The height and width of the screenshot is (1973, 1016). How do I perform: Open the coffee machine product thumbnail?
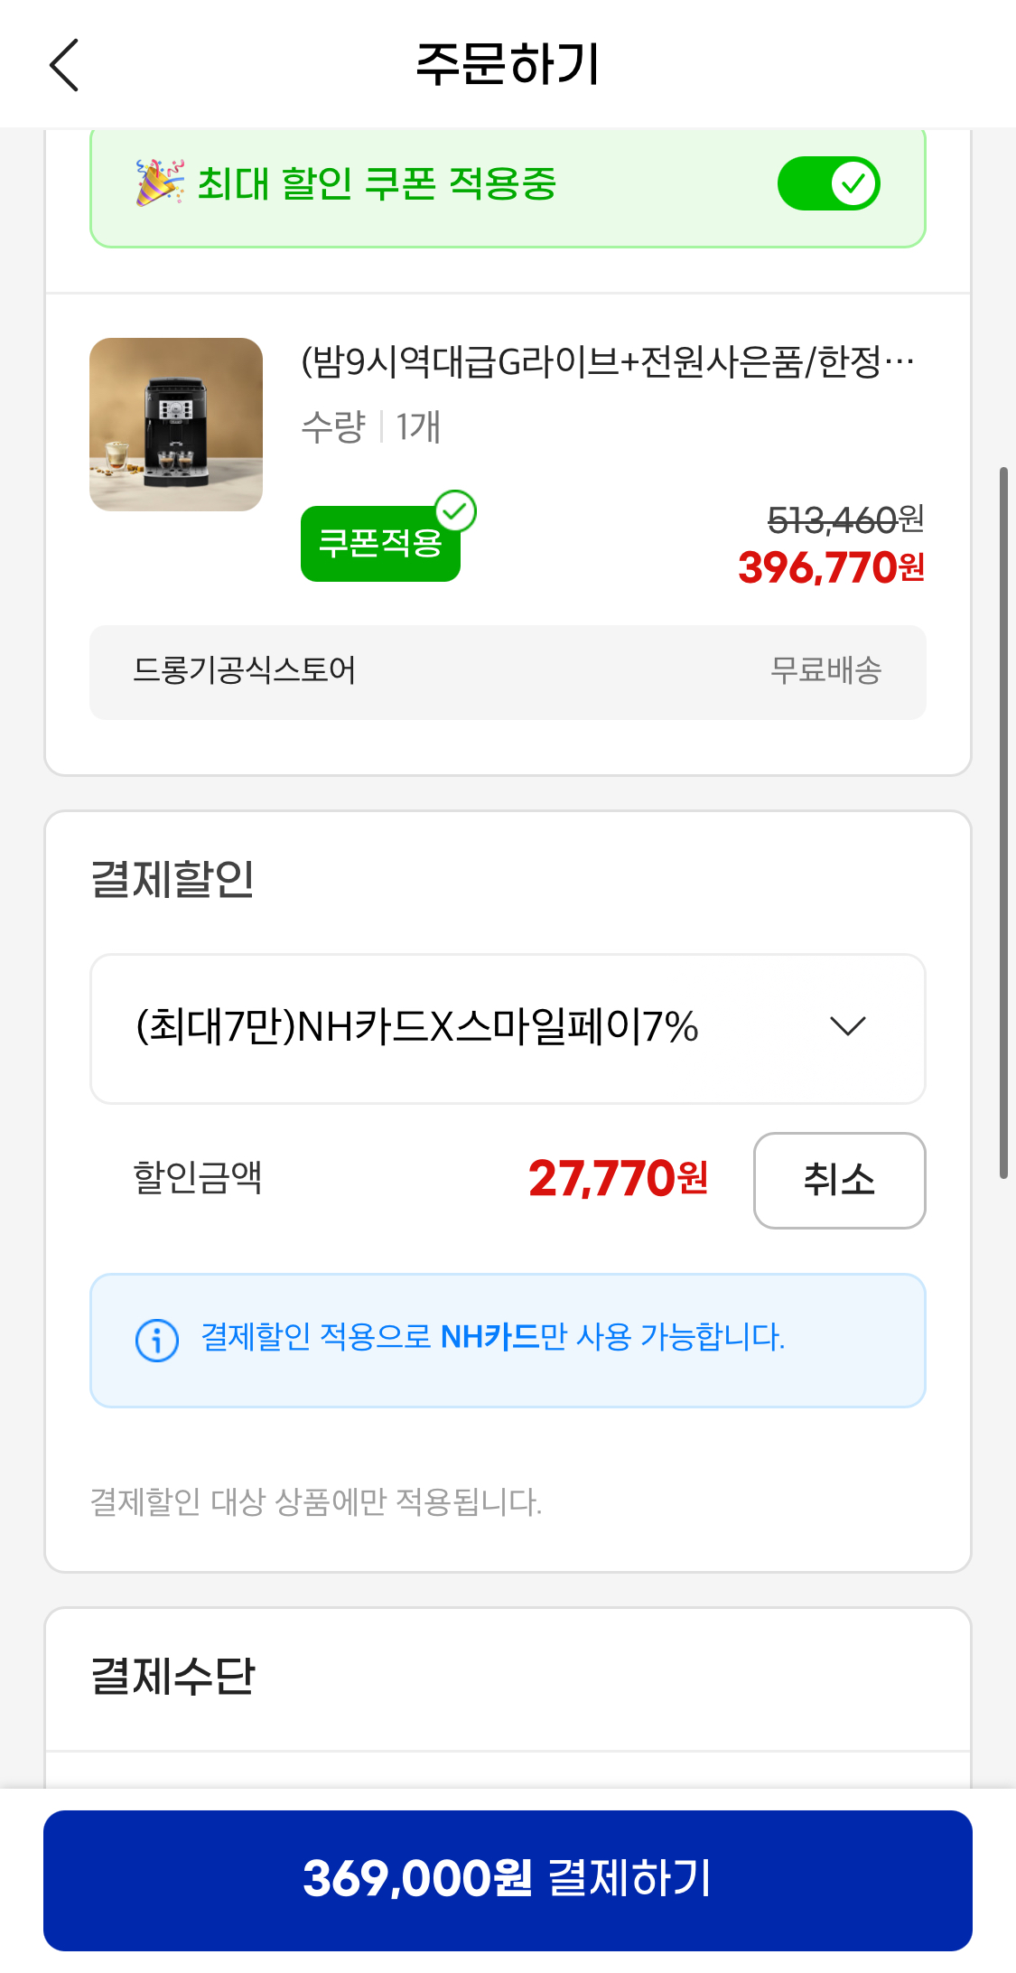click(x=176, y=425)
